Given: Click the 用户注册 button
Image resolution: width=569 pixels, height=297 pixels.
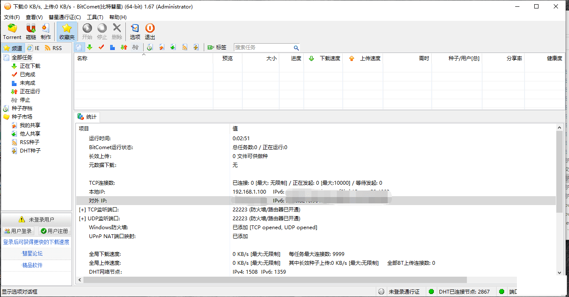Looking at the screenshot, I should point(54,231).
